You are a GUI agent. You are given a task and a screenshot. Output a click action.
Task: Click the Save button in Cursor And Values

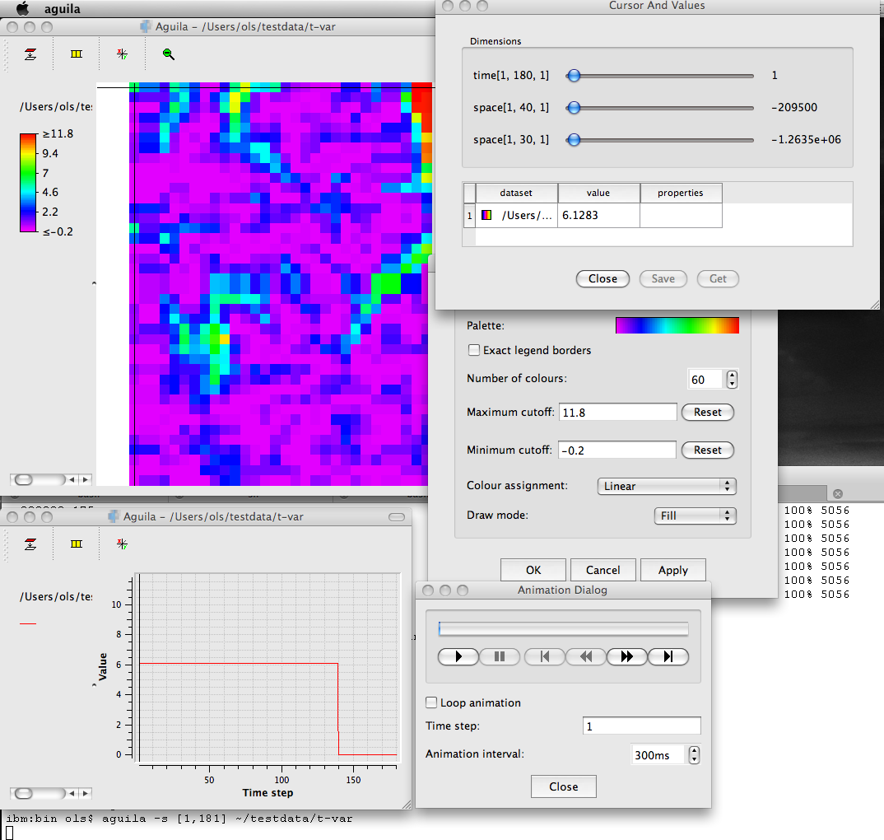click(x=663, y=278)
